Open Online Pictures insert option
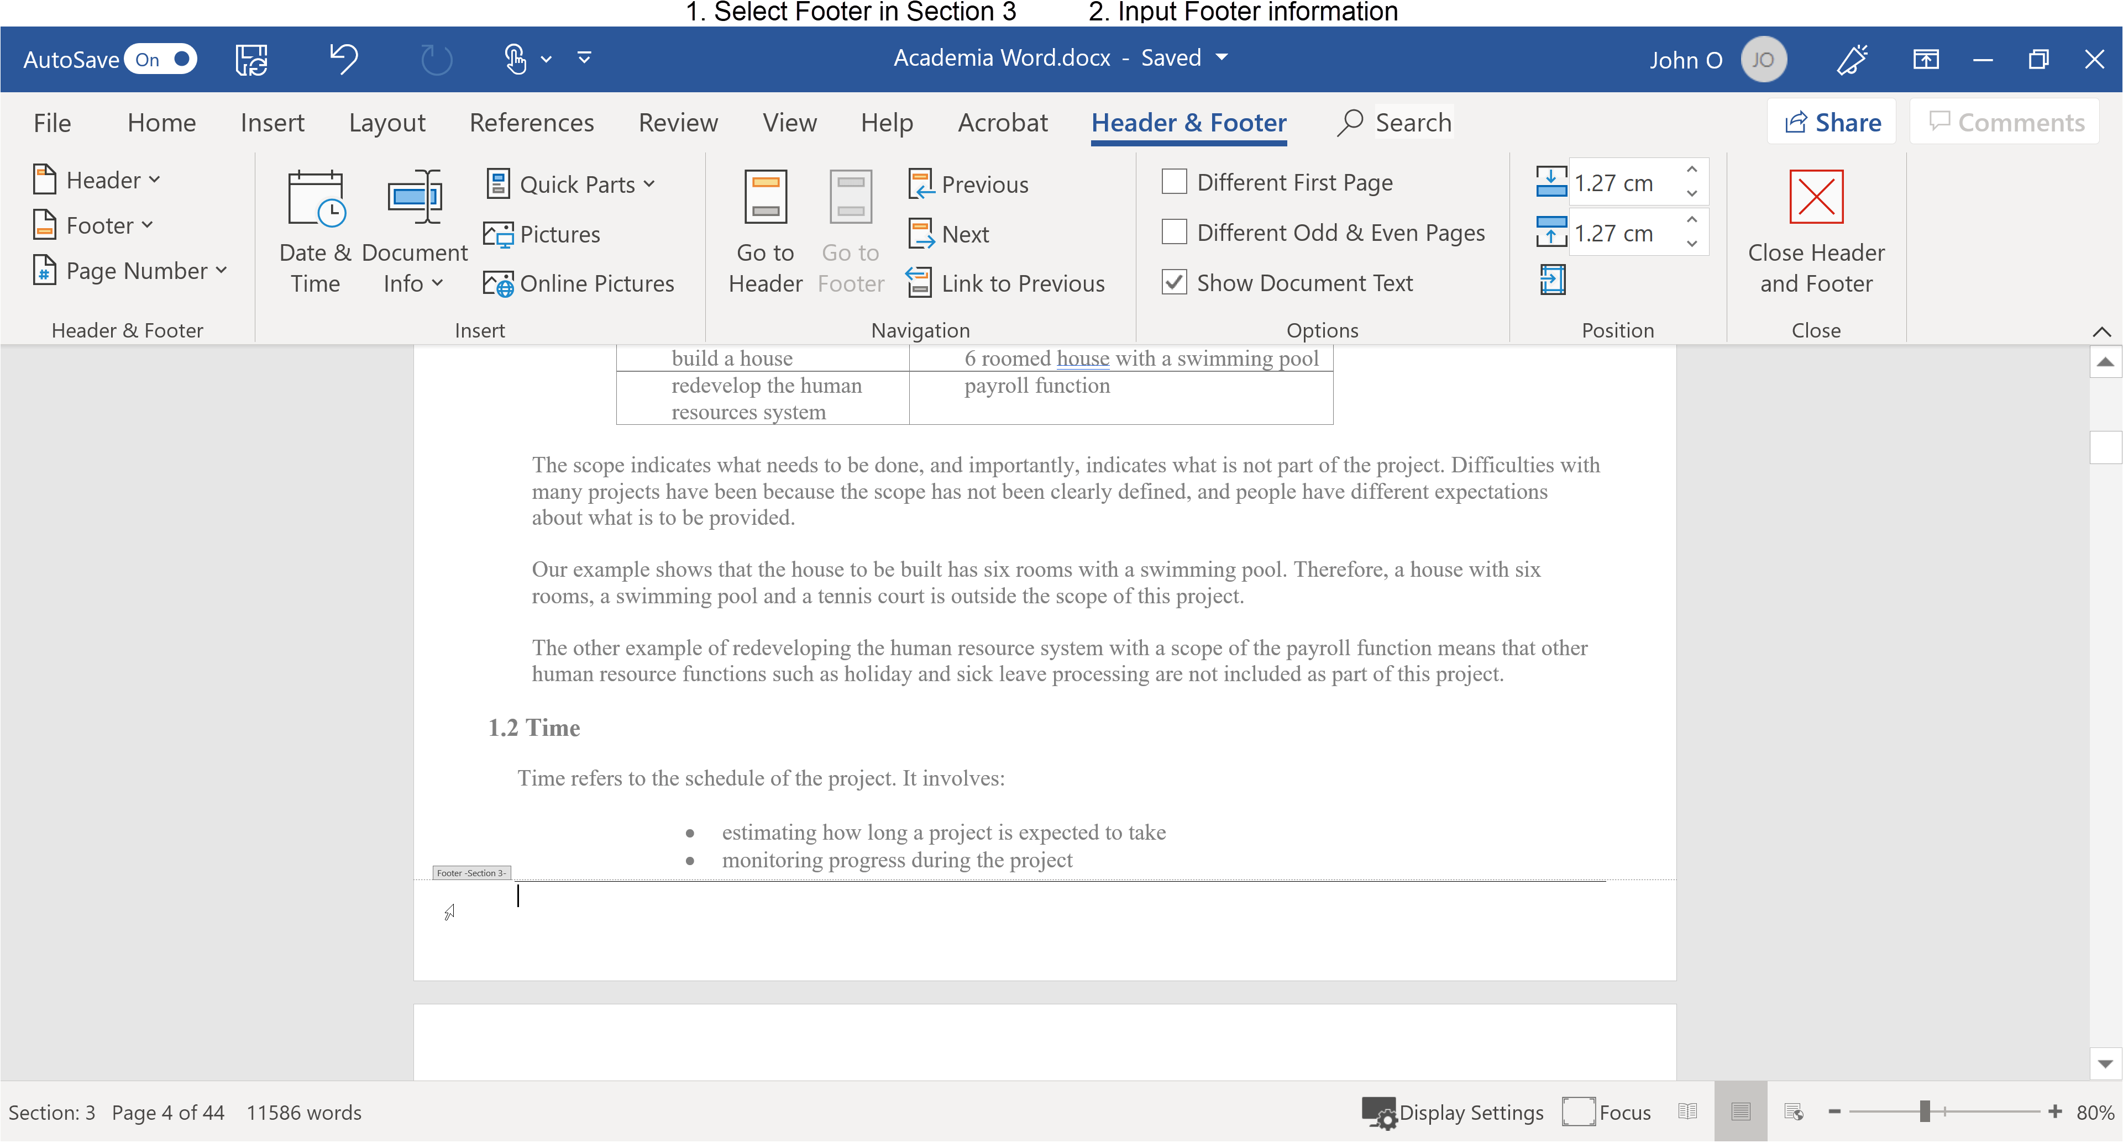The image size is (2123, 1143). pos(579,283)
